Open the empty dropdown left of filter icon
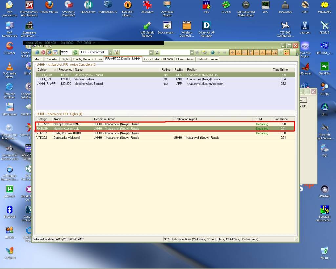The height and width of the screenshot is (269, 336). click(151, 52)
